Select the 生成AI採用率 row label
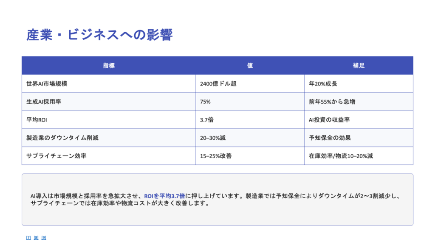This screenshot has width=435, height=244. 44,102
